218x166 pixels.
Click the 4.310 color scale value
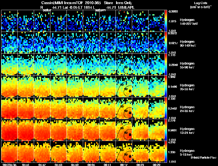172,142
